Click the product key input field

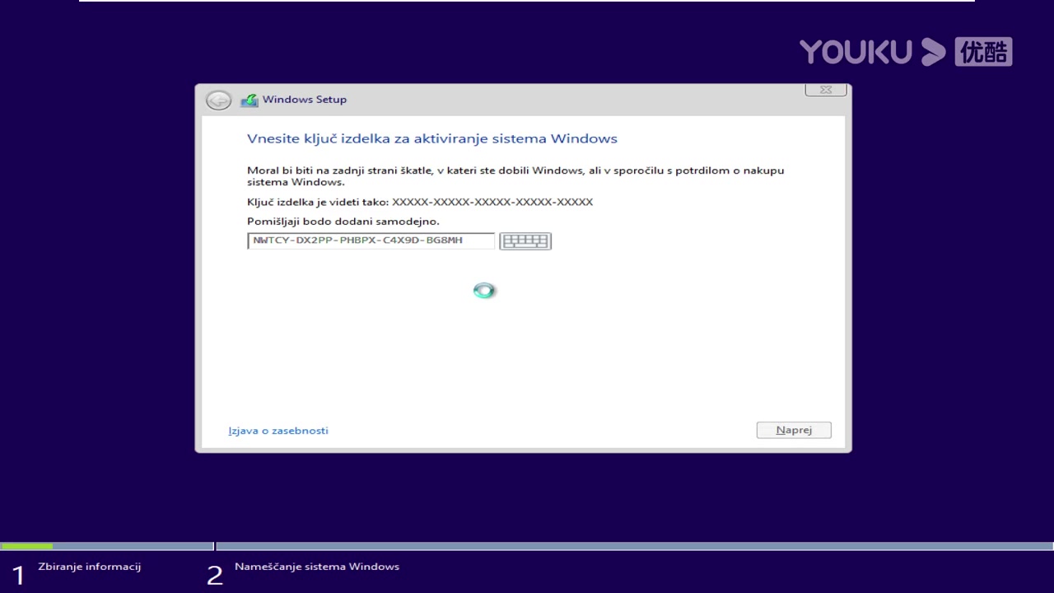point(371,240)
